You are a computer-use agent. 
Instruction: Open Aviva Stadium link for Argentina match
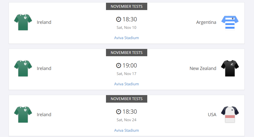click(x=126, y=38)
